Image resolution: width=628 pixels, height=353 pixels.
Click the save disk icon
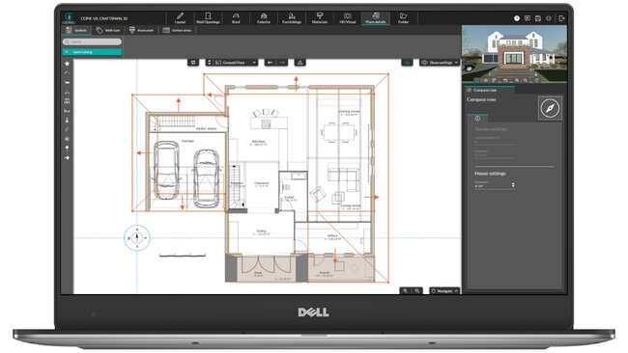point(538,18)
